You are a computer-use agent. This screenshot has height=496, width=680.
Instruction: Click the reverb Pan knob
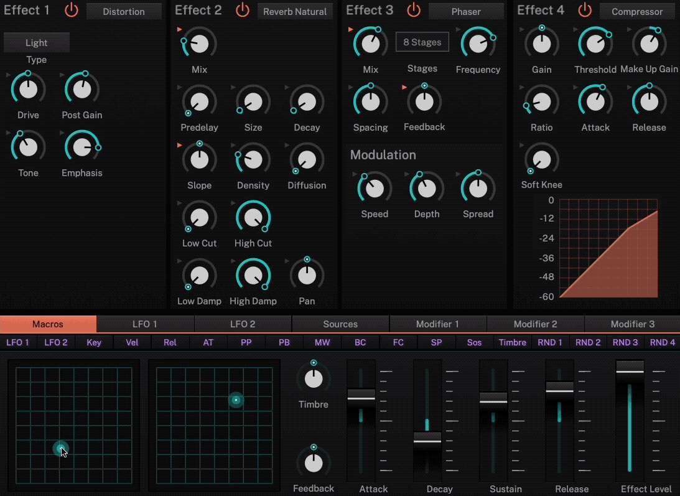click(307, 275)
